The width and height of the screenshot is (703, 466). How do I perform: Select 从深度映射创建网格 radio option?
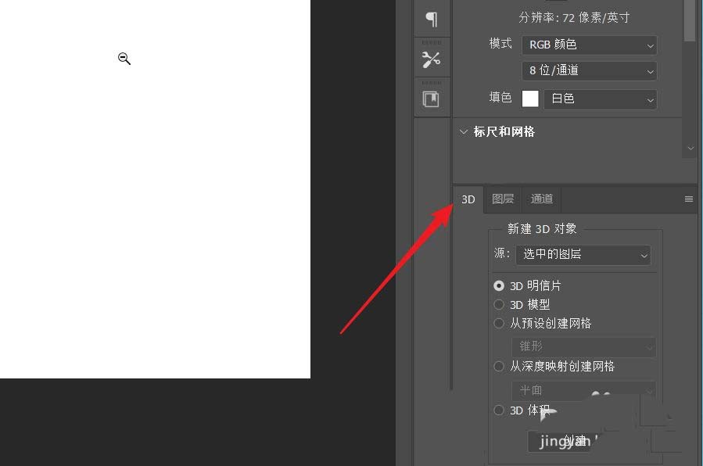click(499, 367)
